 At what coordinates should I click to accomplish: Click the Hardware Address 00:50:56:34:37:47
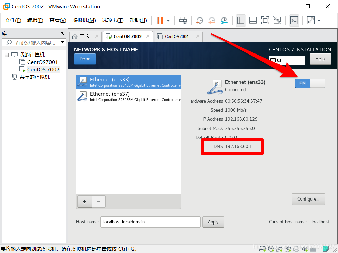(243, 101)
